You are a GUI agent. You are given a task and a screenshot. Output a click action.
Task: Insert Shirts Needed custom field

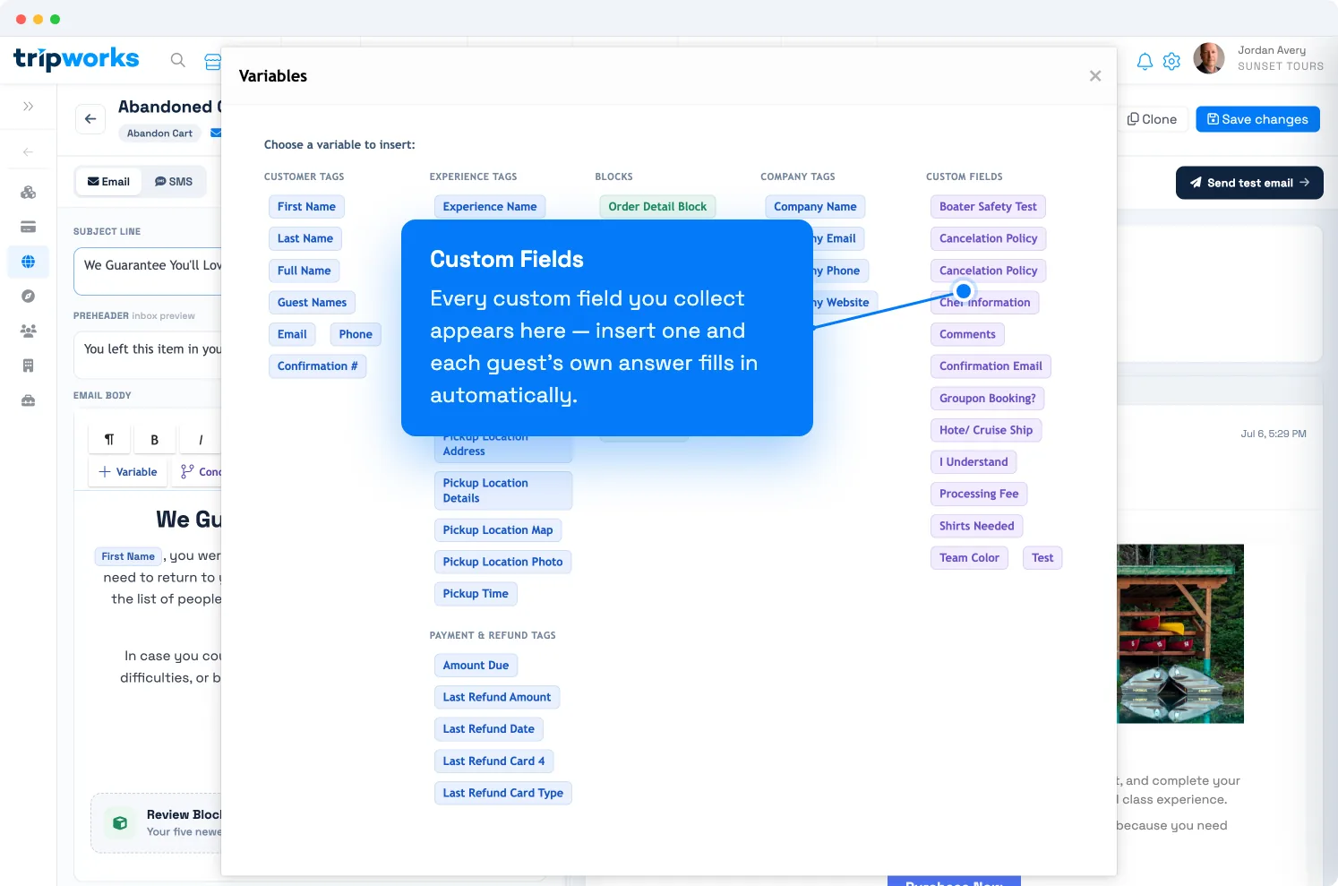coord(977,526)
